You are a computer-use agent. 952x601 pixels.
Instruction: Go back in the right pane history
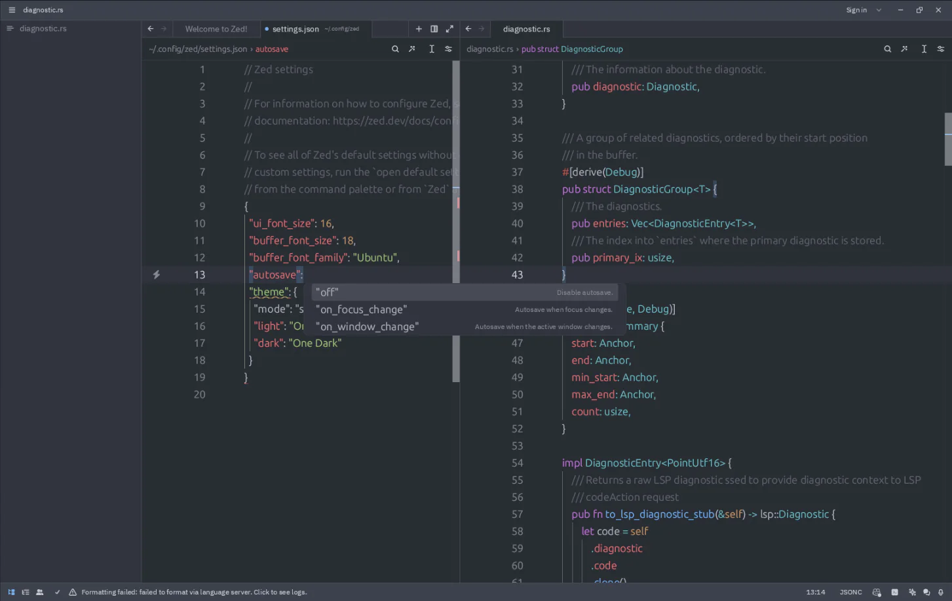click(468, 29)
